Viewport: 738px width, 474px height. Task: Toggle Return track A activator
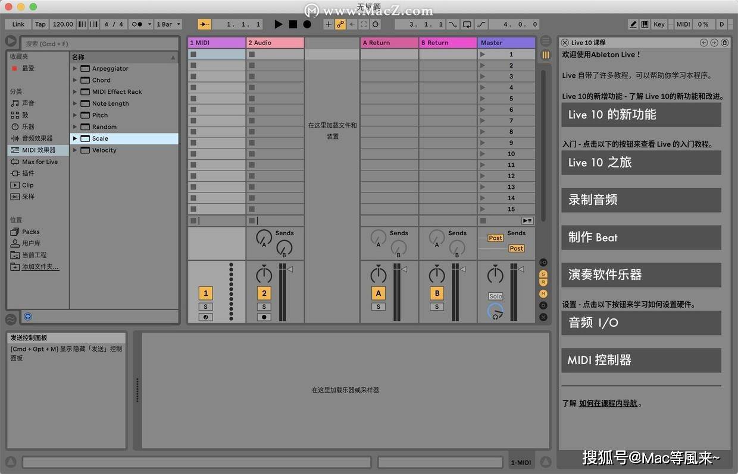[379, 293]
